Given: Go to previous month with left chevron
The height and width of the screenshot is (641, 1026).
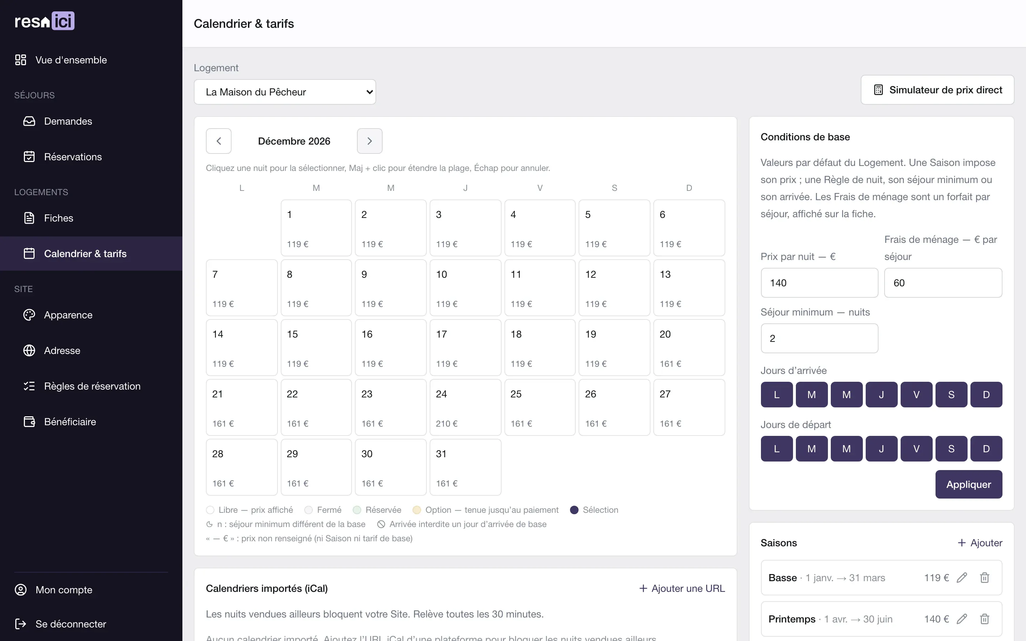Looking at the screenshot, I should [218, 141].
